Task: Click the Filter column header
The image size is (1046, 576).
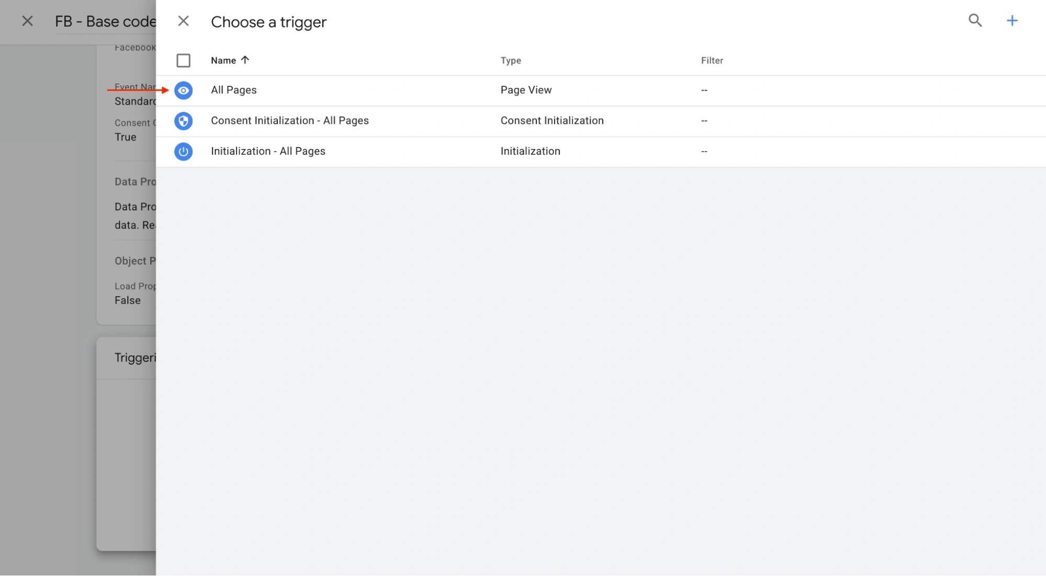Action: pos(712,61)
